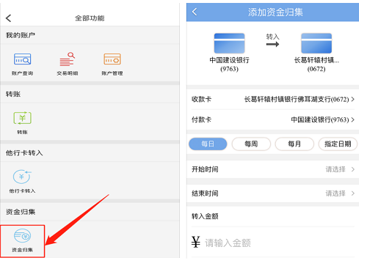Click the 资金归集 section heading

coord(21,212)
